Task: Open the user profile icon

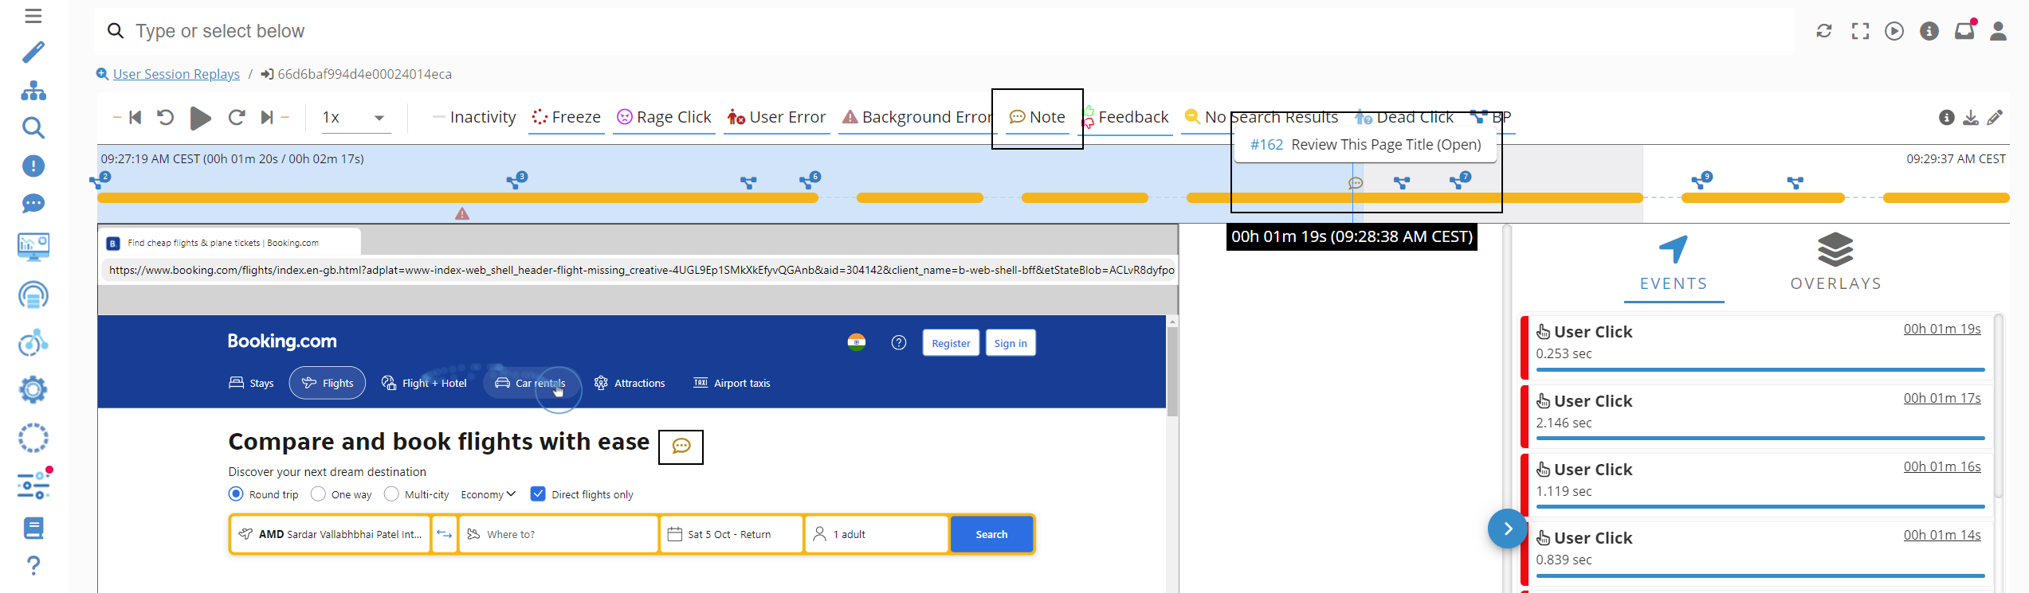Action: (1998, 31)
